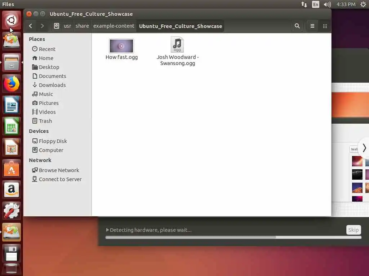This screenshot has width=369, height=276.
Task: Open the network indicator in top panel
Action: (x=304, y=4)
